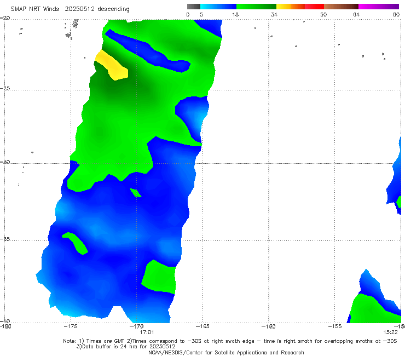This screenshot has width=405, height=356.
Task: Click the '-160' longitude axis label
Action: [269, 326]
